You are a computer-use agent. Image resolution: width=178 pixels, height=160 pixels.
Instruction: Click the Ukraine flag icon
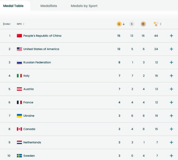(x=19, y=116)
